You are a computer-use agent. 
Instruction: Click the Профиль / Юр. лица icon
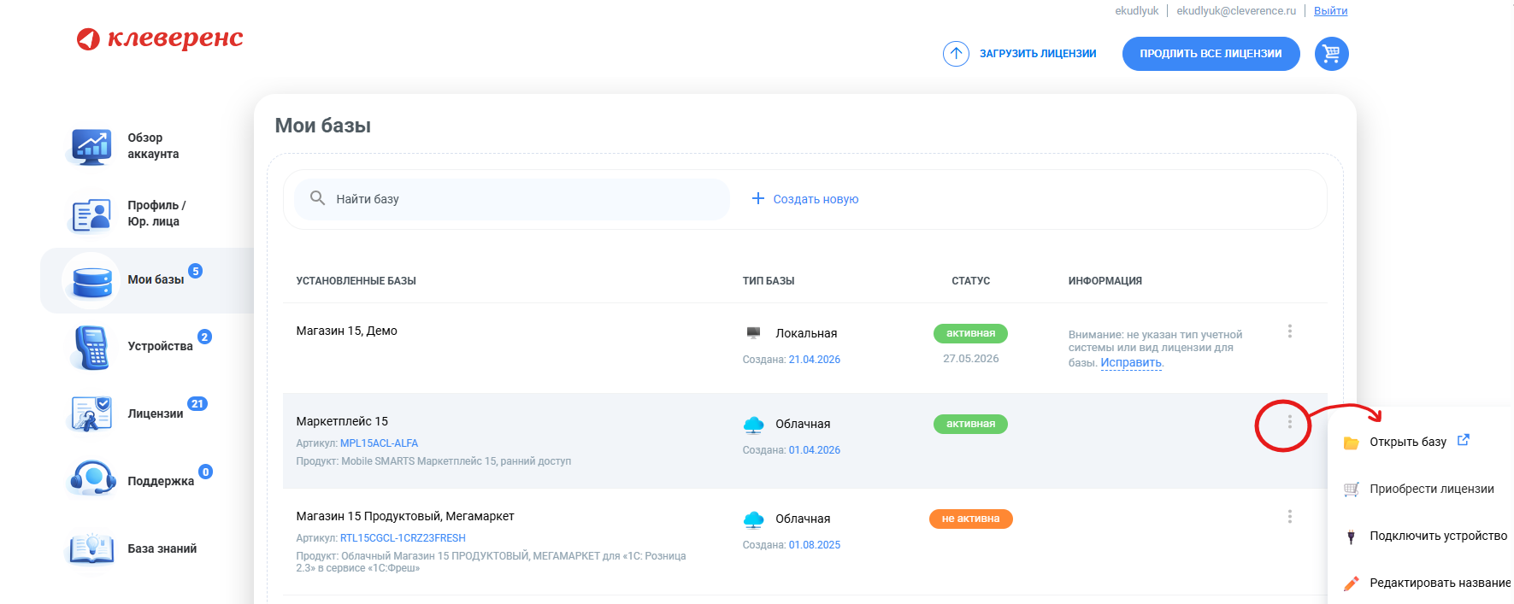coord(91,214)
